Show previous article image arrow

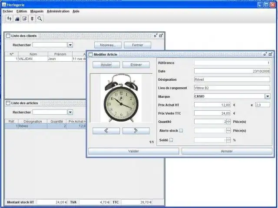(106, 131)
